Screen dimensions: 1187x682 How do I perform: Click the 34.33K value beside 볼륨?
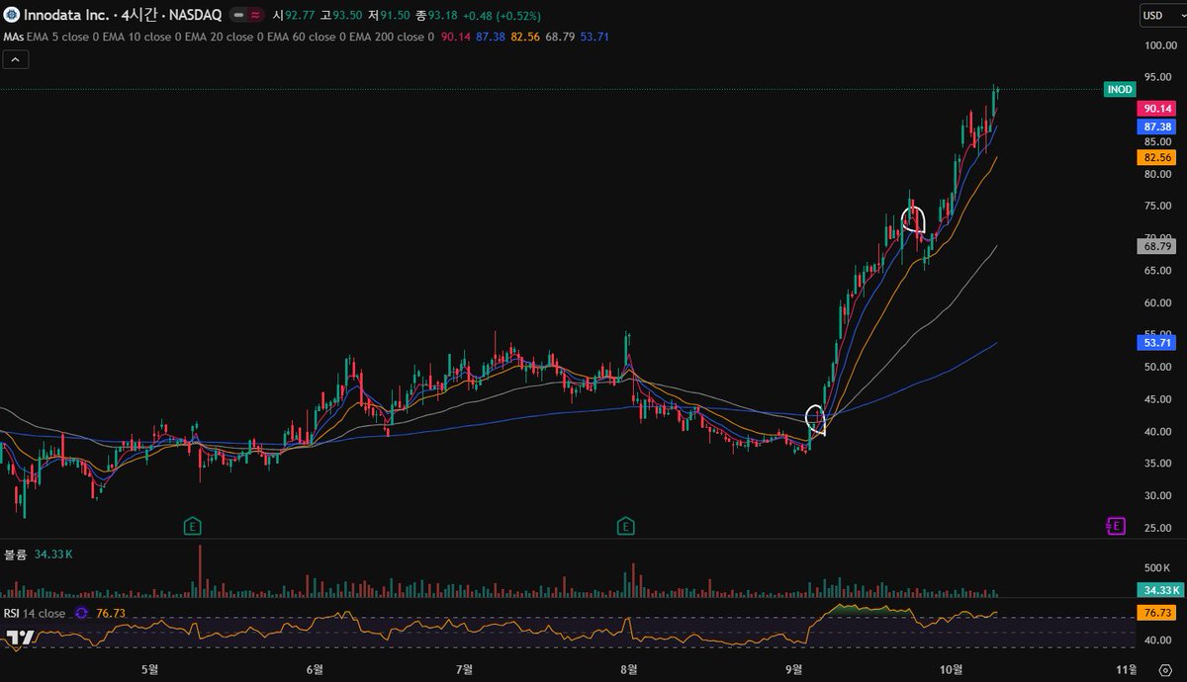coord(51,554)
